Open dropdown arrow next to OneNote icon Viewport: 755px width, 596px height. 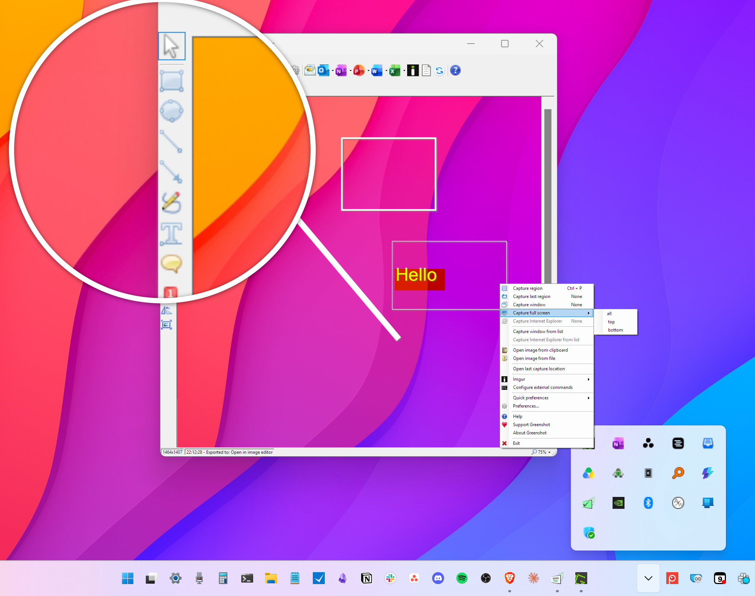coord(350,70)
